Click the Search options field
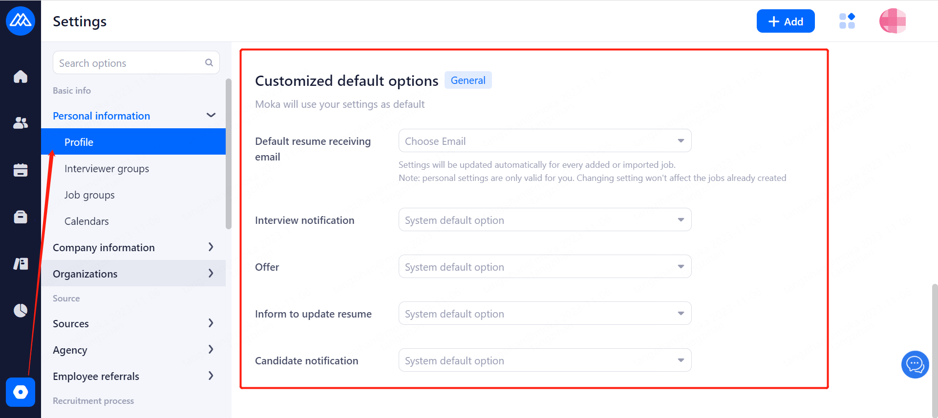 129,63
